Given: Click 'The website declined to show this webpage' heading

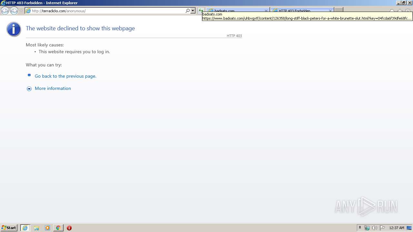Looking at the screenshot, I should pos(80,28).
